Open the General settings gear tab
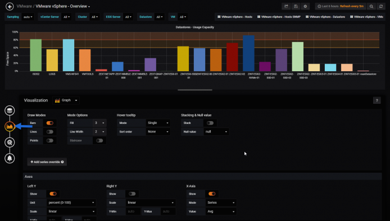390x221 pixels. coord(10,142)
